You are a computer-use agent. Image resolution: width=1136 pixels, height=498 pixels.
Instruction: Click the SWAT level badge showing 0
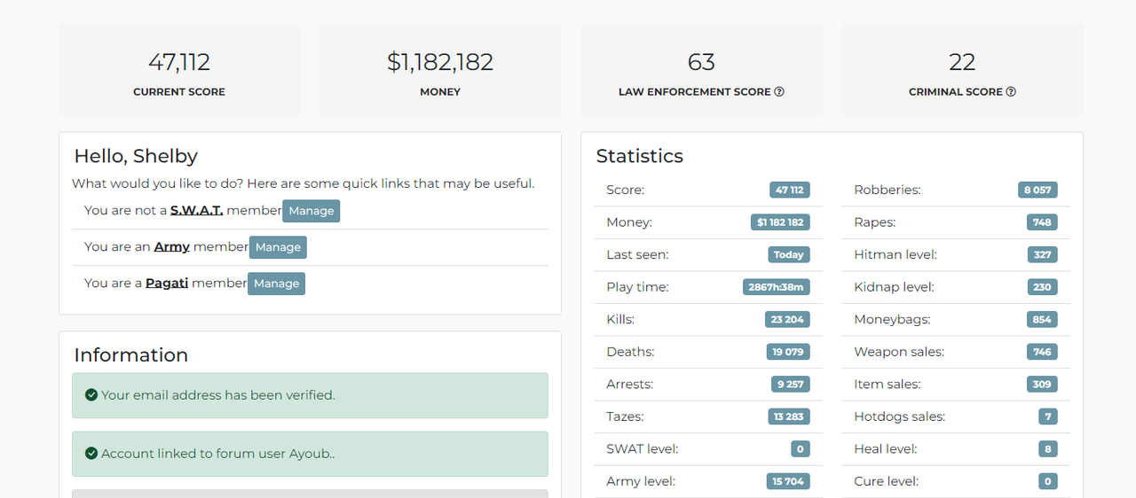pos(800,449)
